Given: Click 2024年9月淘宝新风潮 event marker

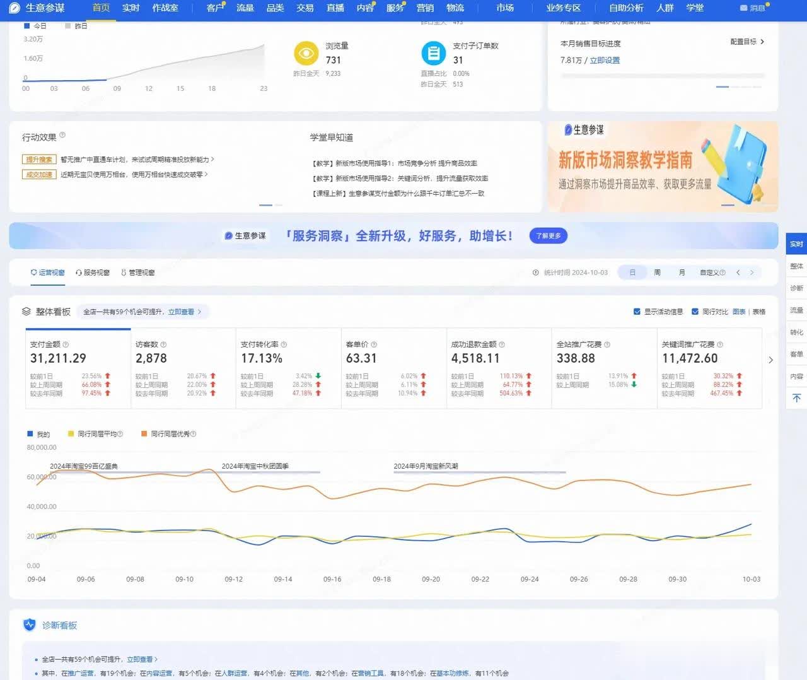Looking at the screenshot, I should [426, 466].
